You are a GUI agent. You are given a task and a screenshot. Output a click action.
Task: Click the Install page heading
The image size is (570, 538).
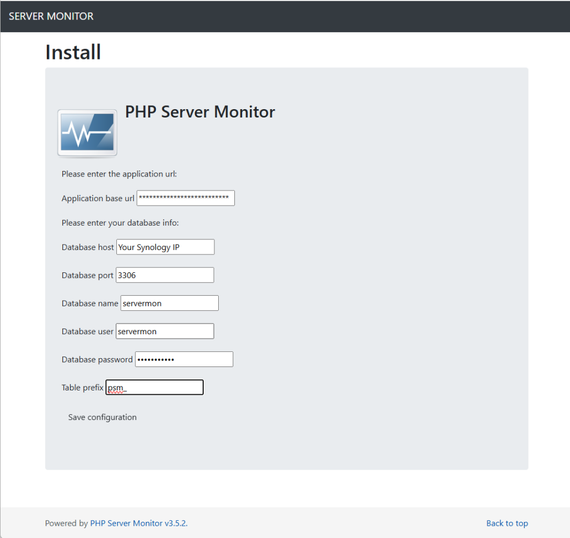(73, 52)
